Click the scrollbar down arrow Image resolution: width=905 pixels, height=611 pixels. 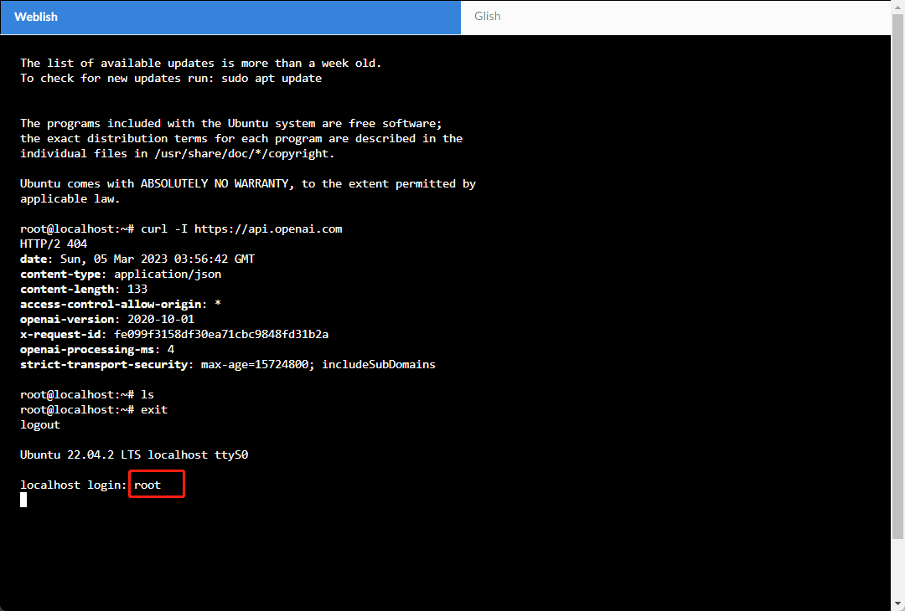tap(897, 603)
